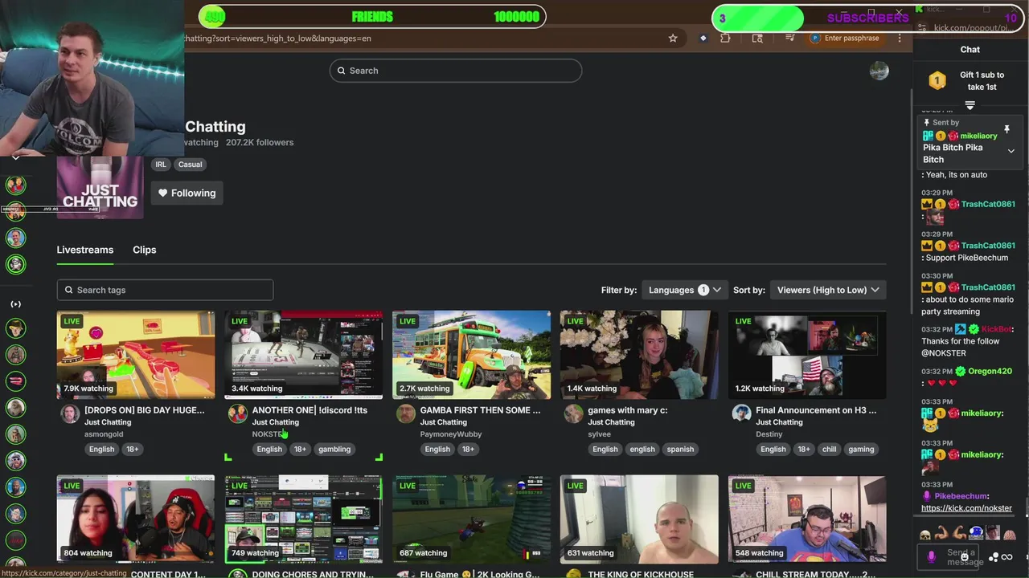Switch to the Clips tab
This screenshot has height=578, width=1029.
(x=145, y=250)
